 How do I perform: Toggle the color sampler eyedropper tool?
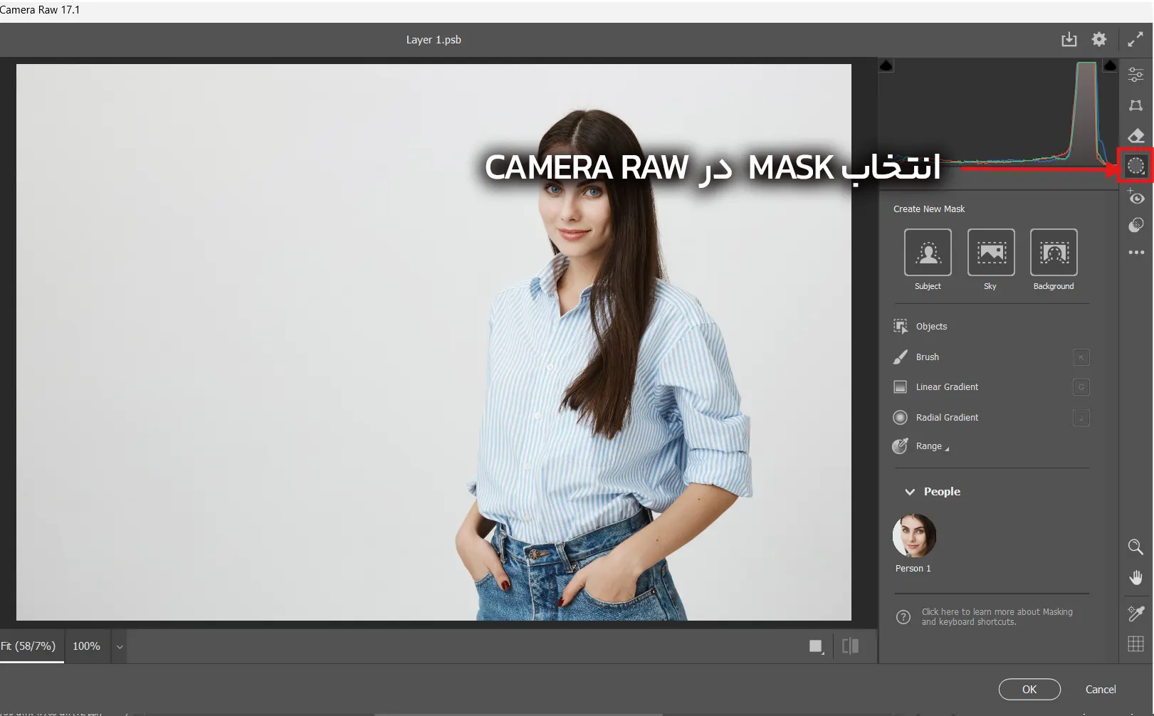1135,613
